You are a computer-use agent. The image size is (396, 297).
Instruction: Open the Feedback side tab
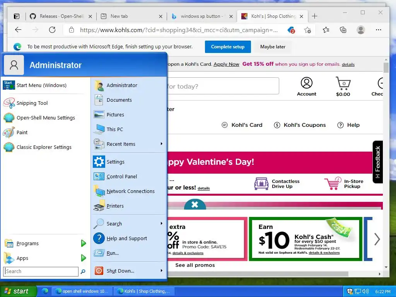tap(377, 162)
